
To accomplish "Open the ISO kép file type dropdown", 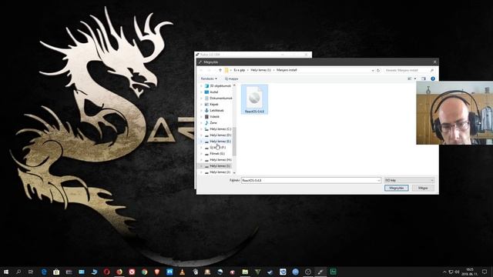I will [409, 180].
